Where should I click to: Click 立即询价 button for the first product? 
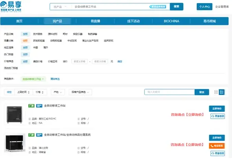tap(217, 109)
